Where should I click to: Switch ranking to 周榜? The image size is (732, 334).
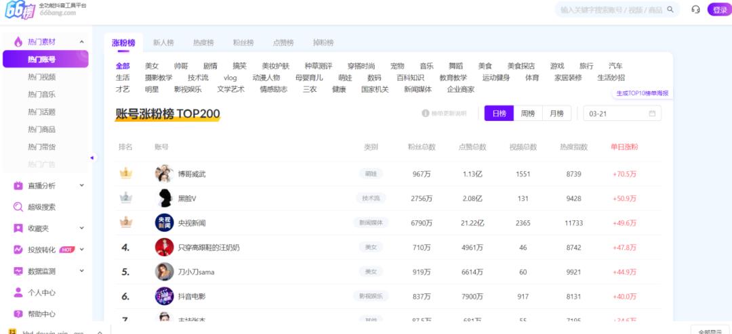528,114
